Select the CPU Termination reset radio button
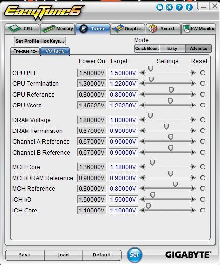 [203, 83]
